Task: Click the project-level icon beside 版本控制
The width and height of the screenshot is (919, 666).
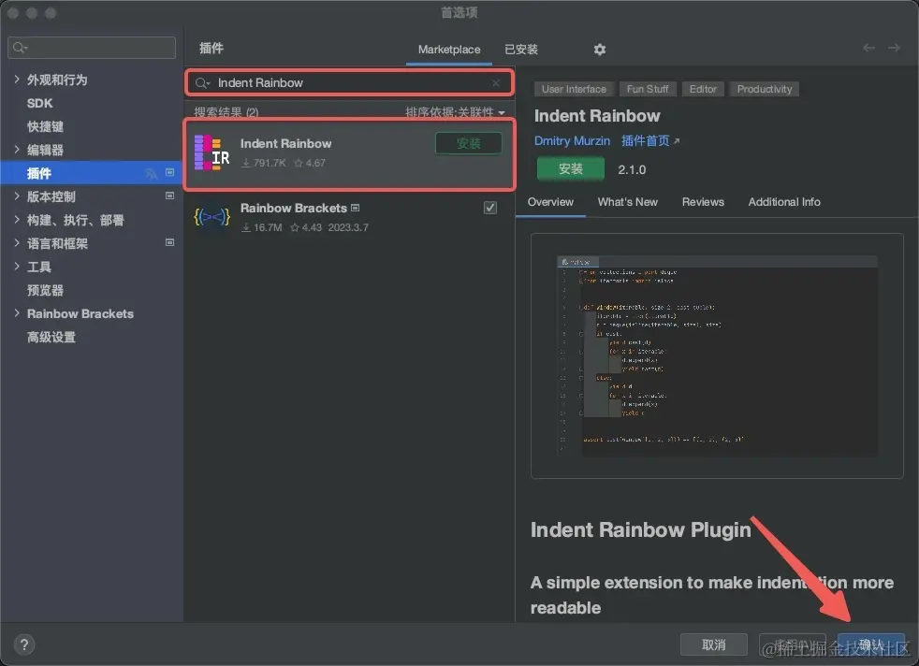Action: coord(170,195)
